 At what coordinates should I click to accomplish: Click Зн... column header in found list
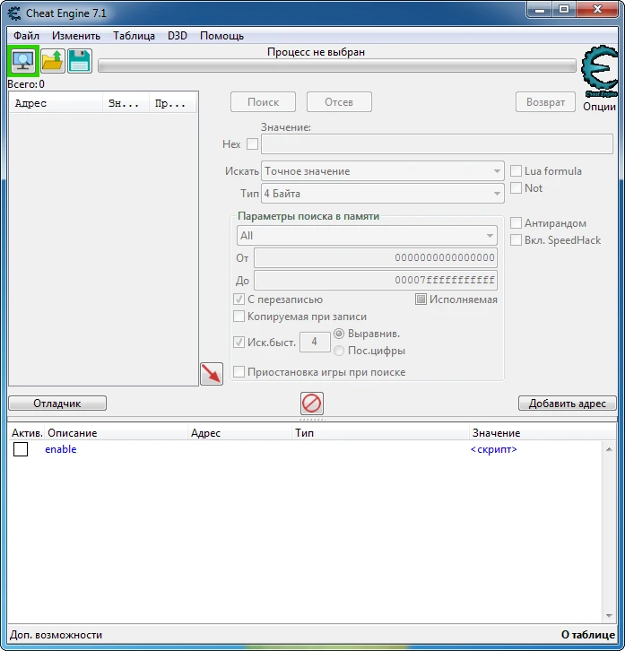pos(126,103)
